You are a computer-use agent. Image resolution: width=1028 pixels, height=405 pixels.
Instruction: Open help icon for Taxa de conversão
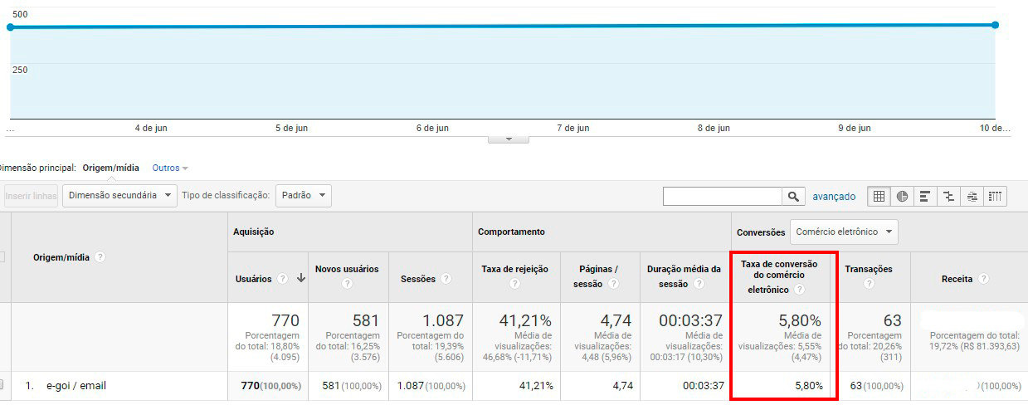799,290
